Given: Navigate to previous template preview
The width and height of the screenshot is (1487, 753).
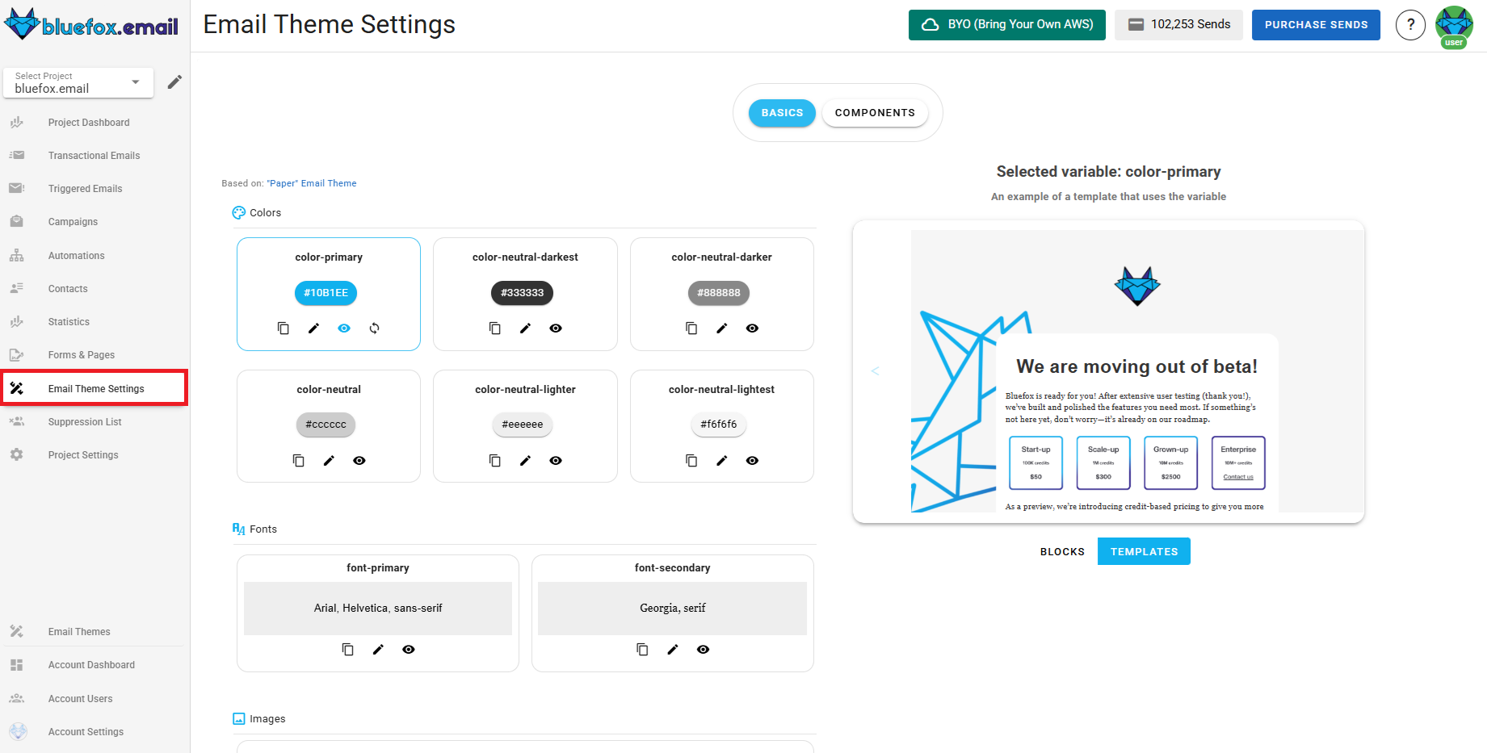Looking at the screenshot, I should pyautogui.click(x=875, y=370).
